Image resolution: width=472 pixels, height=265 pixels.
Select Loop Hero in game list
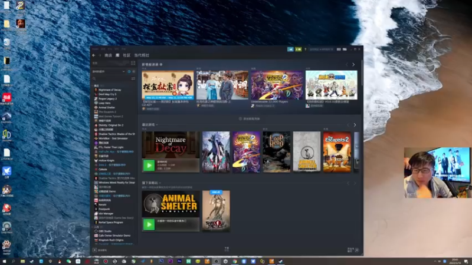[104, 103]
